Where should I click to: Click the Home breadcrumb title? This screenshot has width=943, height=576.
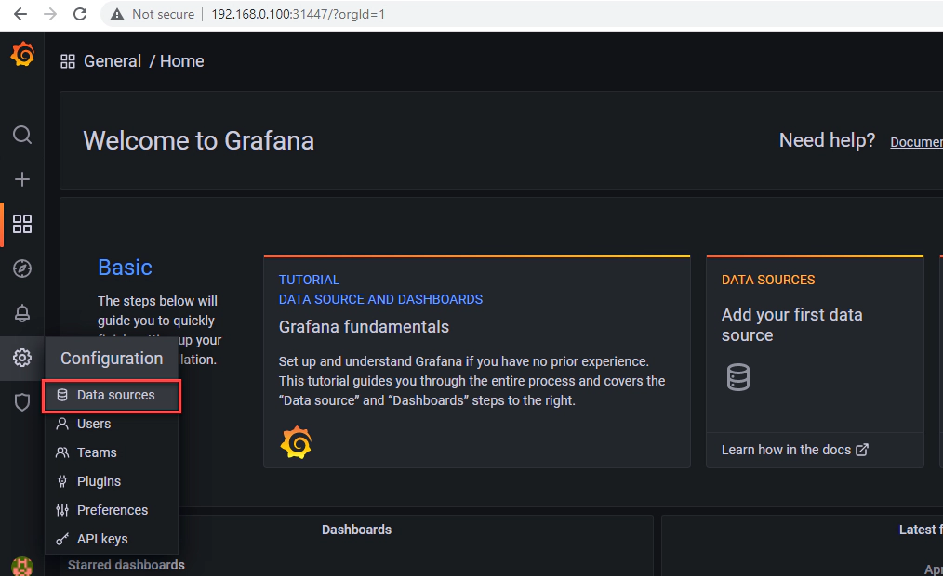181,61
